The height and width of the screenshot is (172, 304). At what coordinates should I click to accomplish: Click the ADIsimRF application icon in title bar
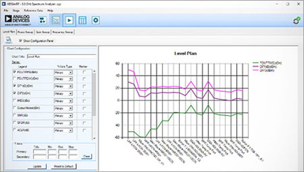3,4
